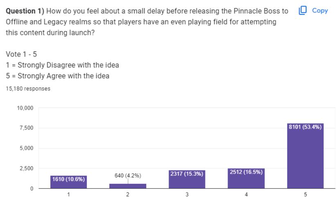Click the 8101 (53.4%) data label
336x208 pixels.
pos(305,127)
